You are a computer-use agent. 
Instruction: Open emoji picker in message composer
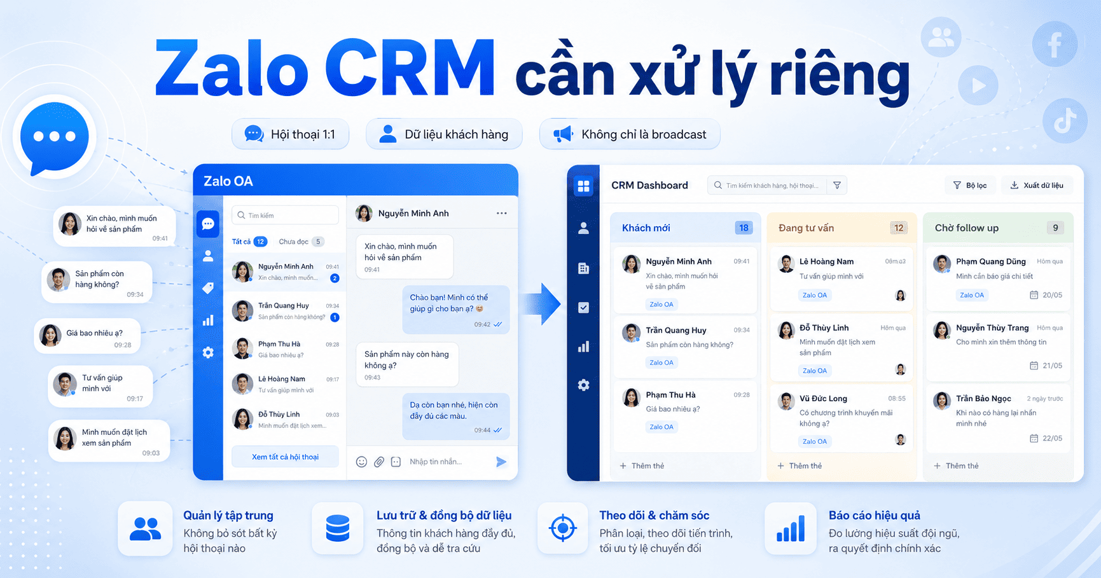click(361, 462)
